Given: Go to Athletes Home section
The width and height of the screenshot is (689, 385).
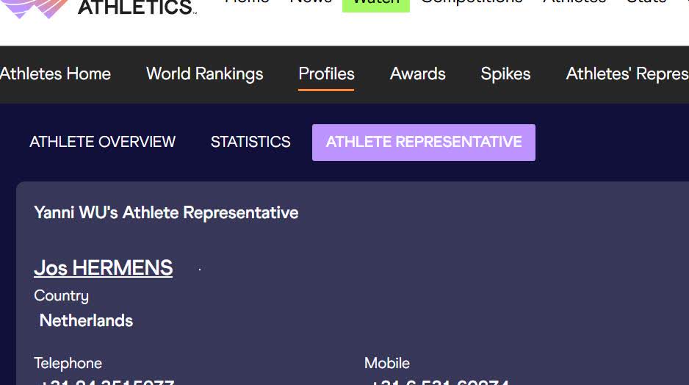Looking at the screenshot, I should click(55, 74).
